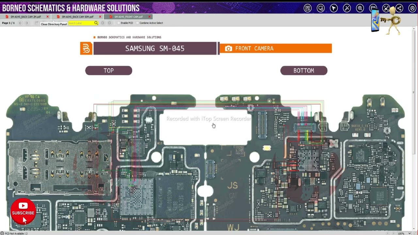Click the SIM card tray on the board

59,167
